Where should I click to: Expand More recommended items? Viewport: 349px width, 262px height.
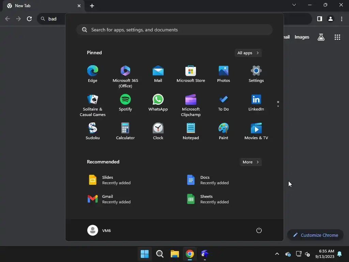pos(251,162)
